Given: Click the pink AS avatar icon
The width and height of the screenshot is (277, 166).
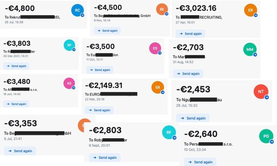Looking at the screenshot, I should click(x=69, y=83).
